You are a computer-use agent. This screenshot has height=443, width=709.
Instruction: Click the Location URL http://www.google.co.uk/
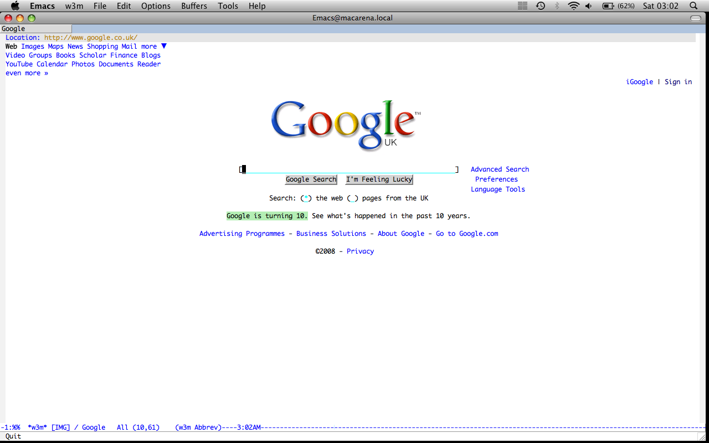(x=91, y=38)
